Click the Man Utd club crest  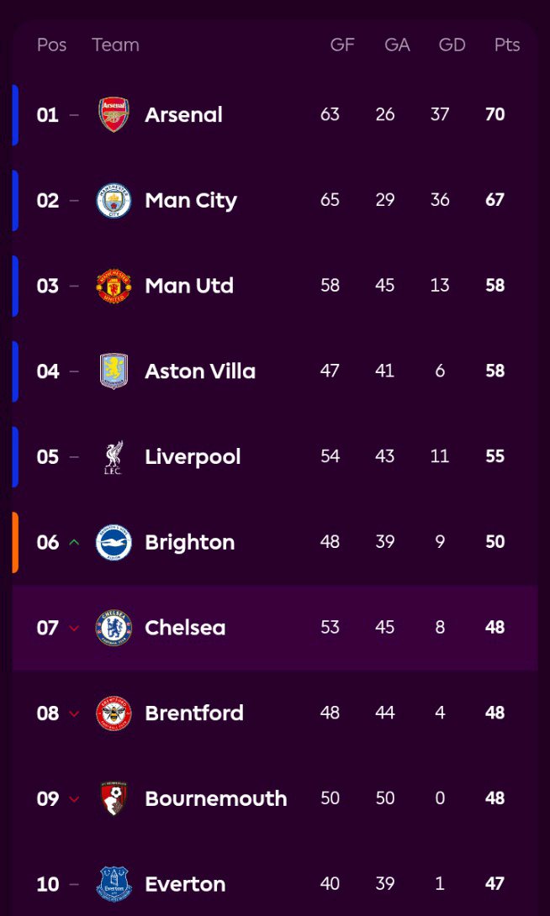click(114, 286)
